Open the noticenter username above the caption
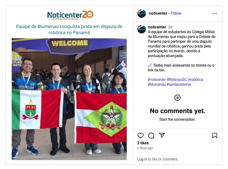This screenshot has height=169, width=228. click(x=157, y=27)
